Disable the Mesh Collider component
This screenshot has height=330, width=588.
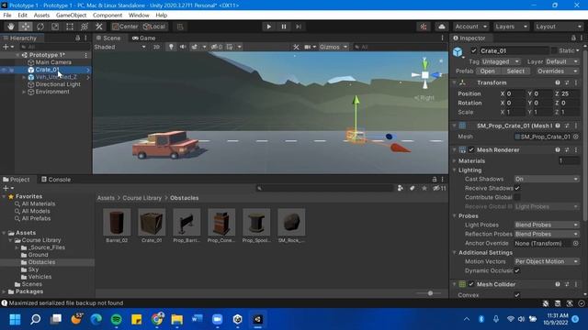[x=471, y=284]
